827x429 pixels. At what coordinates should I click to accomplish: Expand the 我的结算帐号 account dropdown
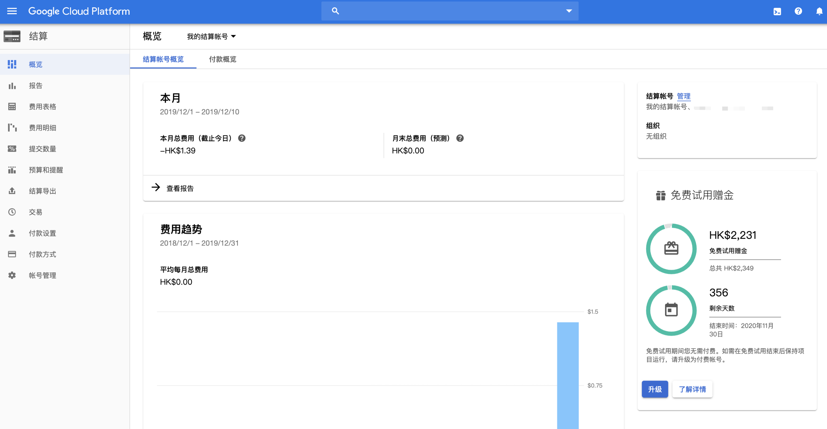pyautogui.click(x=212, y=37)
